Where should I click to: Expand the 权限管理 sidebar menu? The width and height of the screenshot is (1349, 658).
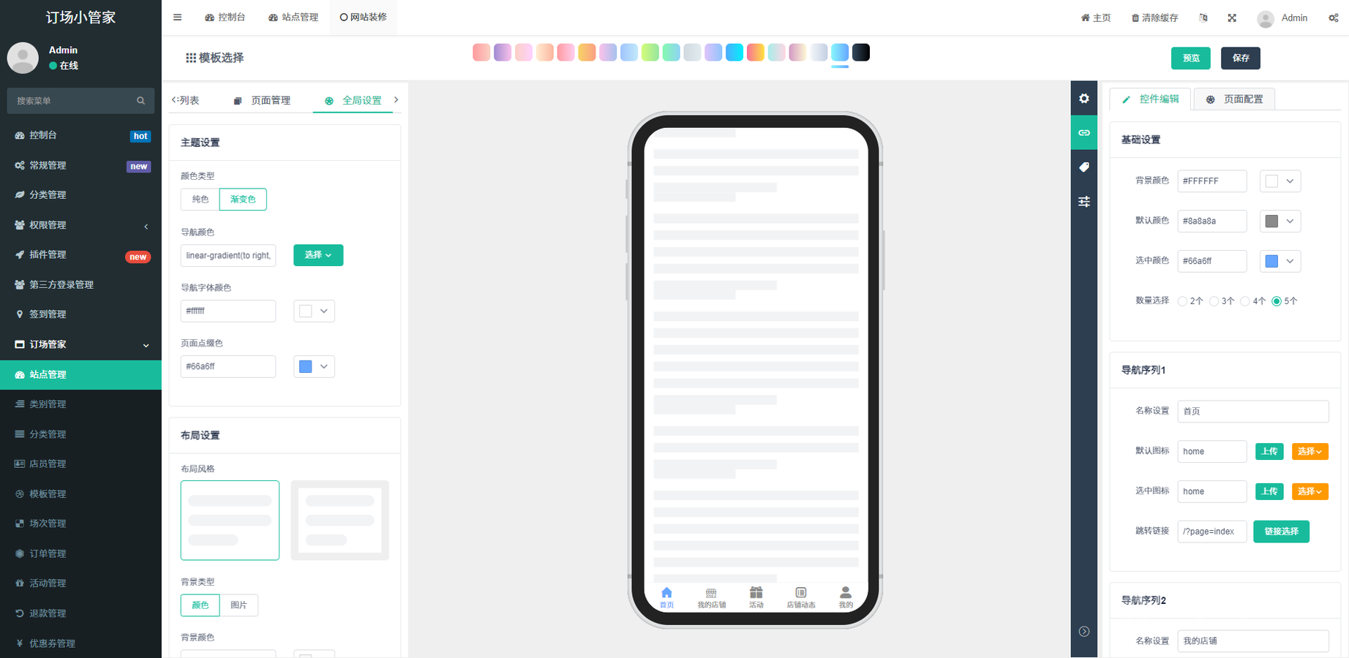80,225
